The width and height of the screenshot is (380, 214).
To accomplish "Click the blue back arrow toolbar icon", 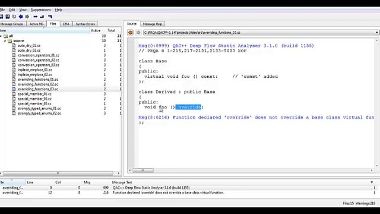I will (x=21, y=17).
